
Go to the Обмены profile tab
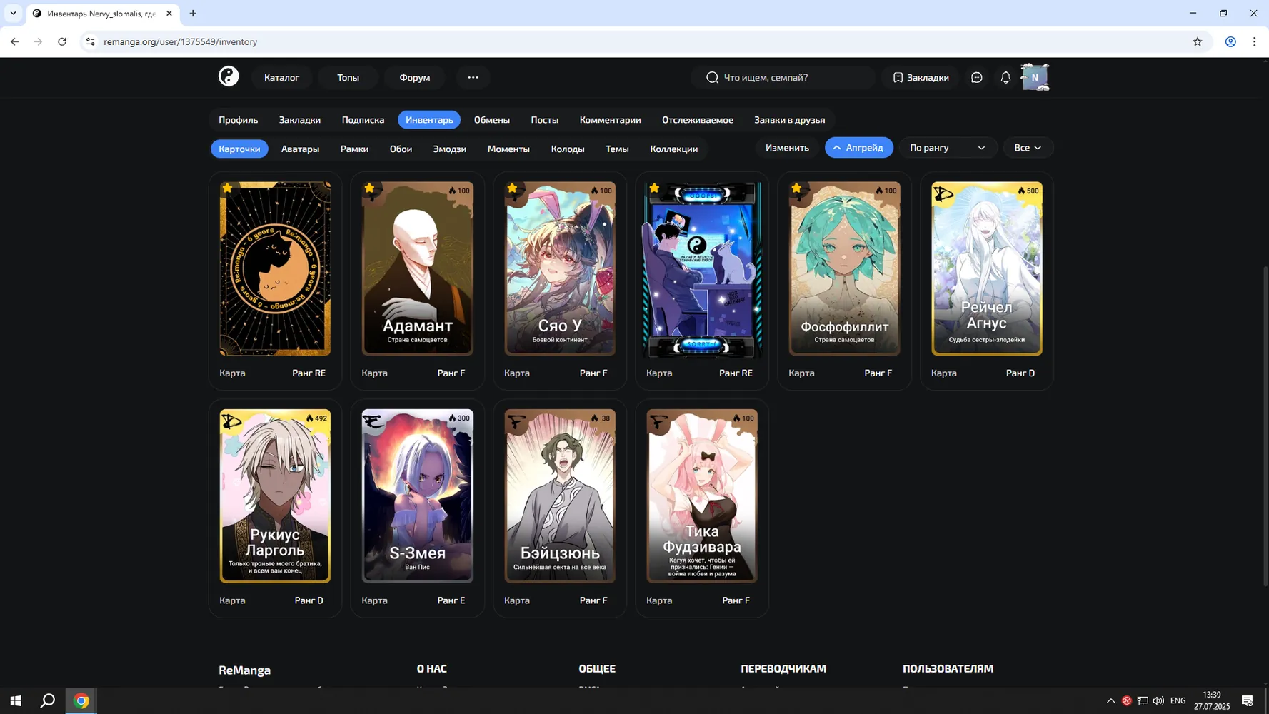[x=492, y=120]
